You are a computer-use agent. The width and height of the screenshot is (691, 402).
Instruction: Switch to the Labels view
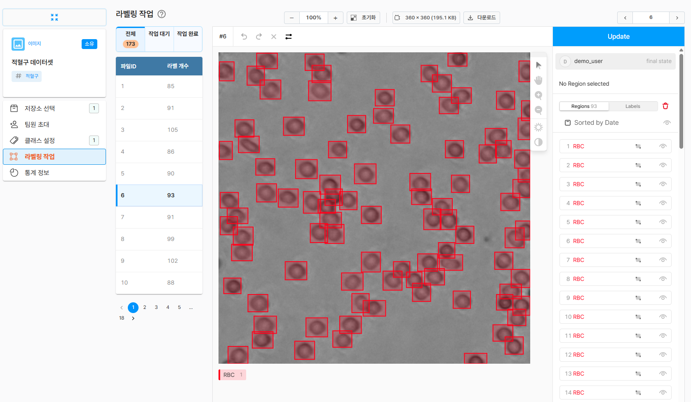(633, 106)
